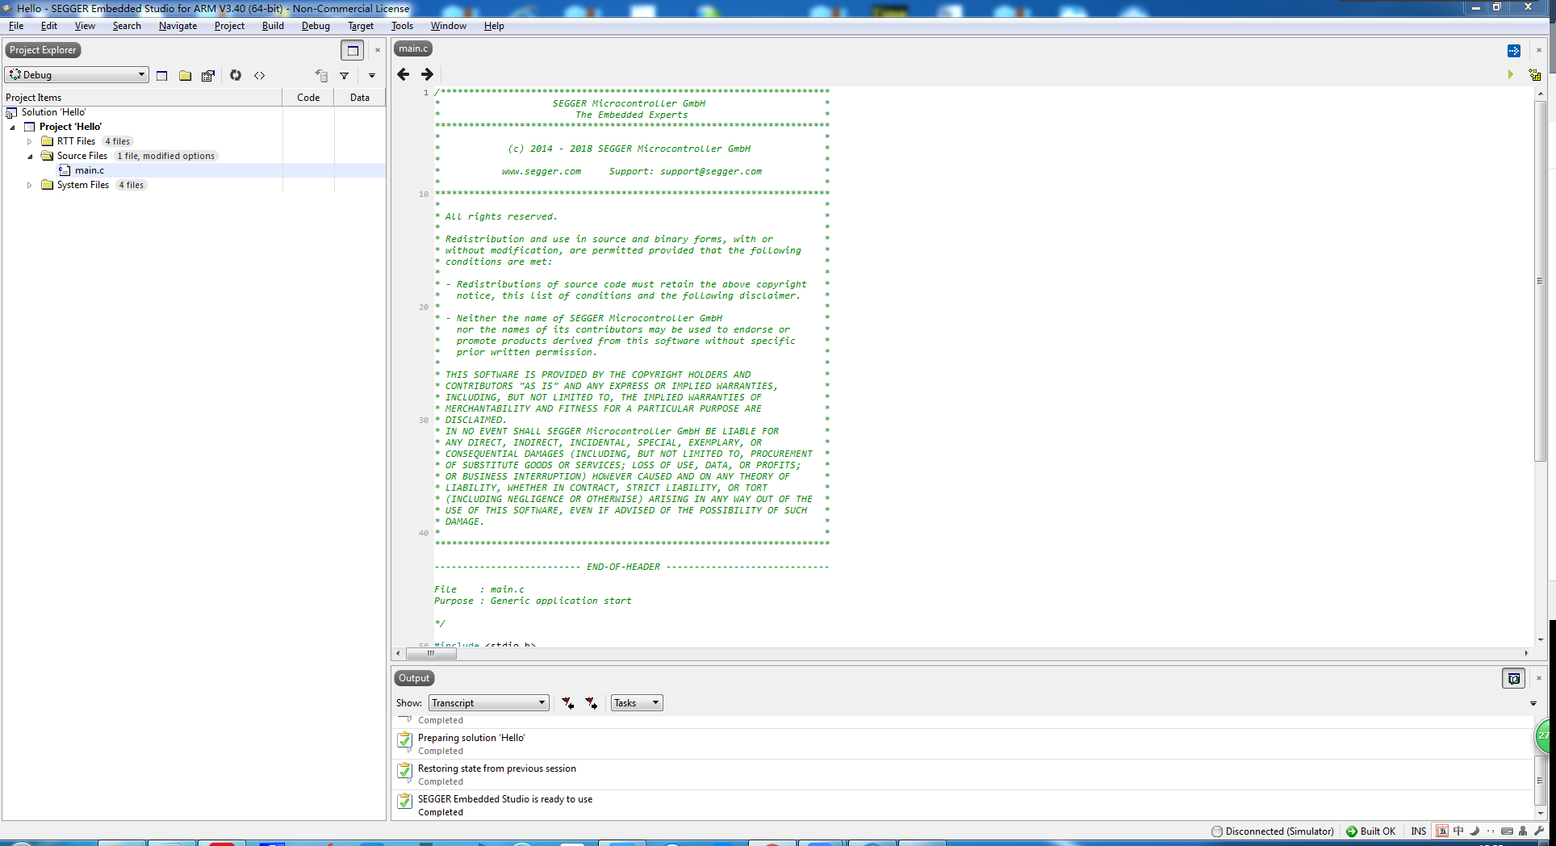Click the New Folder icon in Project Explorer
This screenshot has width=1556, height=846.
tap(185, 75)
